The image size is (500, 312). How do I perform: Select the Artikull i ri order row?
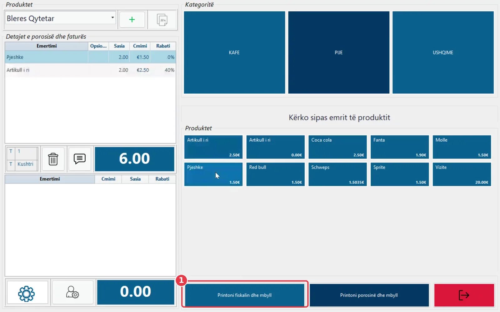pos(90,70)
